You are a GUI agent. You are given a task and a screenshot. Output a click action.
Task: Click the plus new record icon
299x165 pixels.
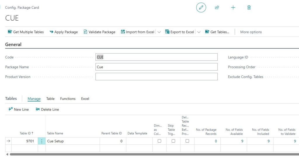pyautogui.click(x=233, y=8)
